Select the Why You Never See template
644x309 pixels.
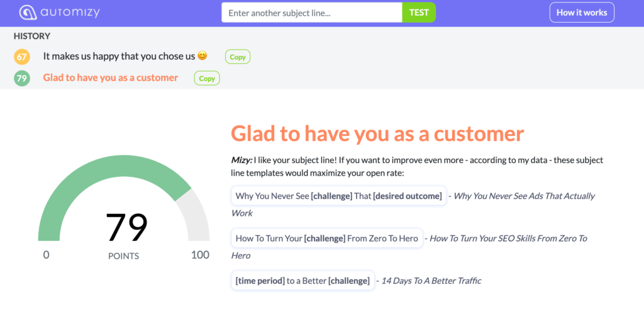339,196
